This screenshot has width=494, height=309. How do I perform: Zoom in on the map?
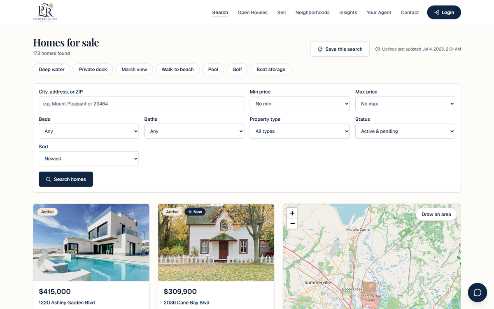click(292, 213)
